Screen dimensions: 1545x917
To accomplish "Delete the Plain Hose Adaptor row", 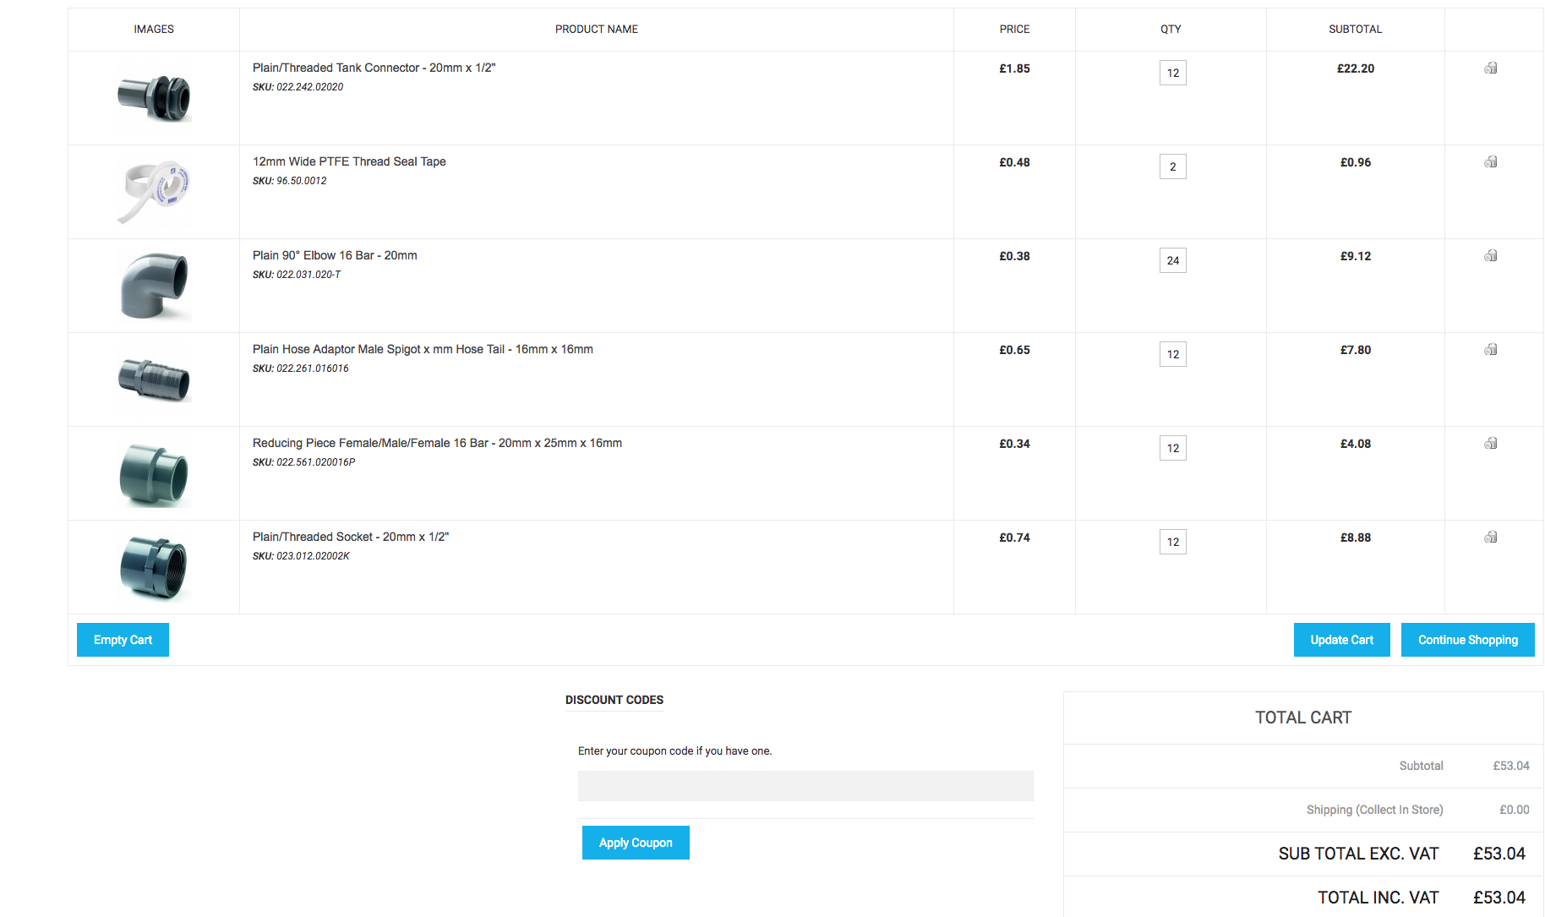I will click(1491, 350).
